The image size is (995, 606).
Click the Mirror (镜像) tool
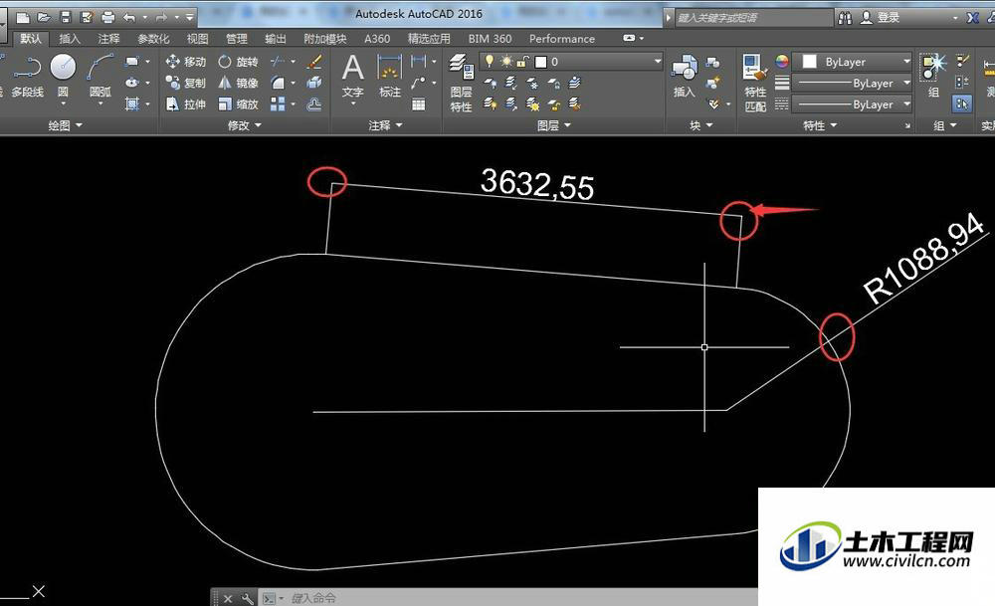(238, 83)
